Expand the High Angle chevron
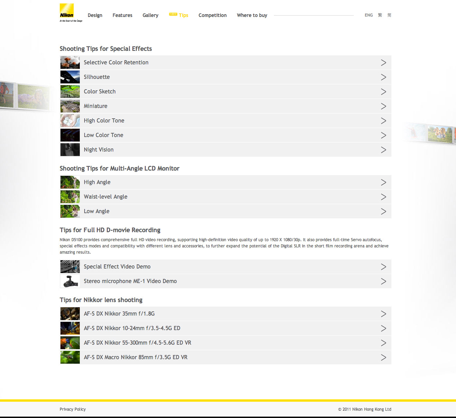Image resolution: width=456 pixels, height=418 pixels. click(x=383, y=182)
